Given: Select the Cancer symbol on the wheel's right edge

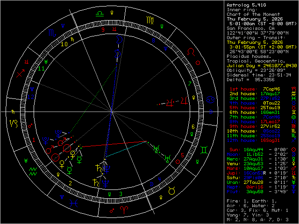Looking at the screenshot, I should click(x=211, y=98).
